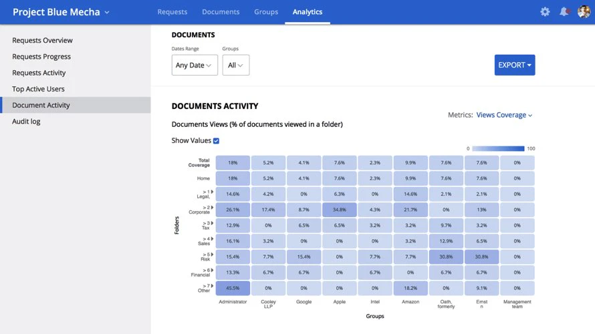Click the Intel group column label

point(375,302)
